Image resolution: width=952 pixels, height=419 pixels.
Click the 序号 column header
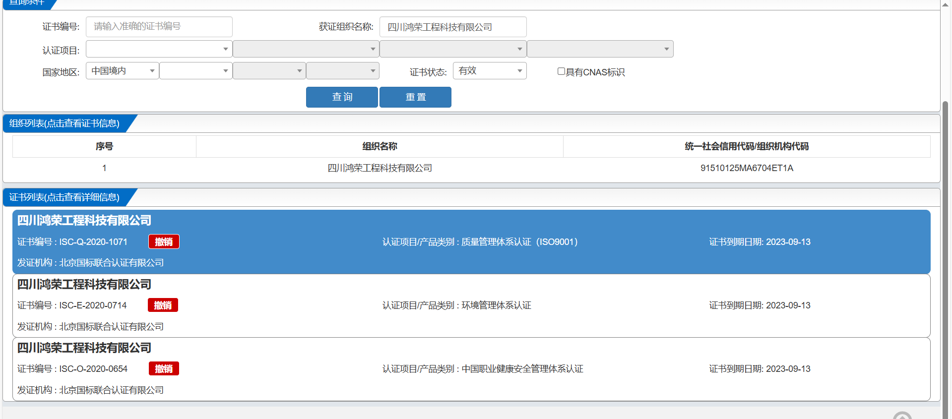click(104, 146)
